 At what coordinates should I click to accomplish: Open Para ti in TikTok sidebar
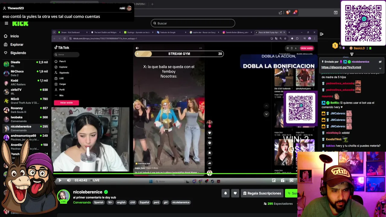[60, 61]
